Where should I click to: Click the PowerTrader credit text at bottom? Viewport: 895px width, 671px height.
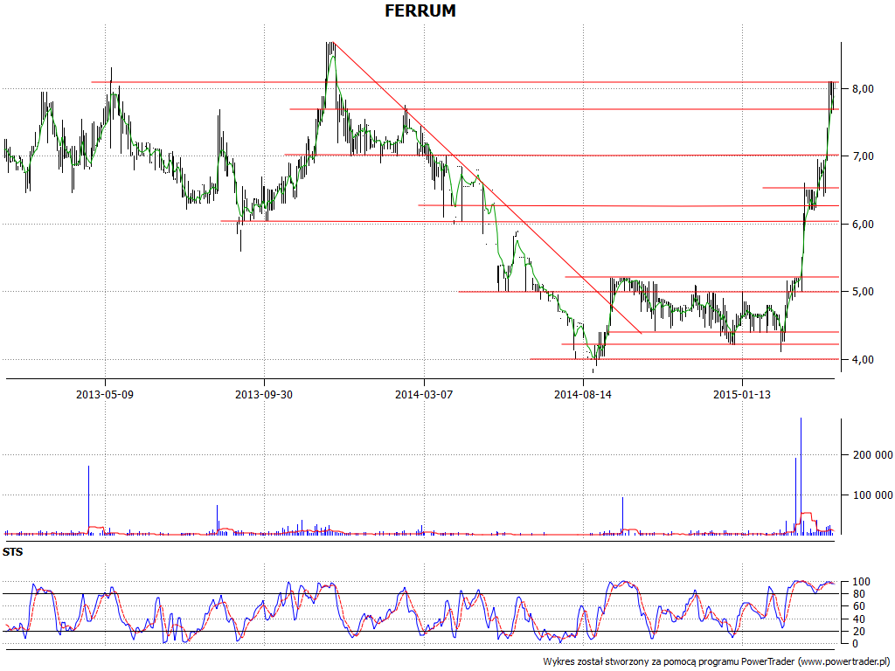pos(717,662)
